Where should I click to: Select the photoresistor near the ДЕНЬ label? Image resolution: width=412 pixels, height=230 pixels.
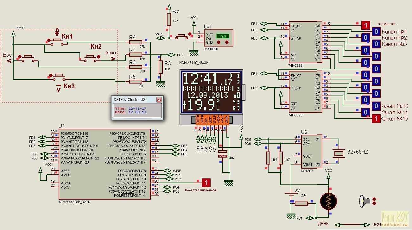click(329, 201)
